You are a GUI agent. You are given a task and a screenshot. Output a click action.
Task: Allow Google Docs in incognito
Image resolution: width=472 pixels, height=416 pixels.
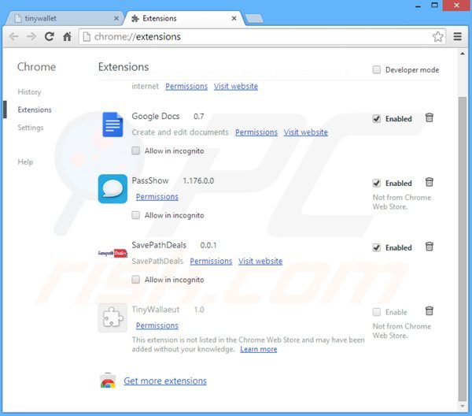[136, 150]
